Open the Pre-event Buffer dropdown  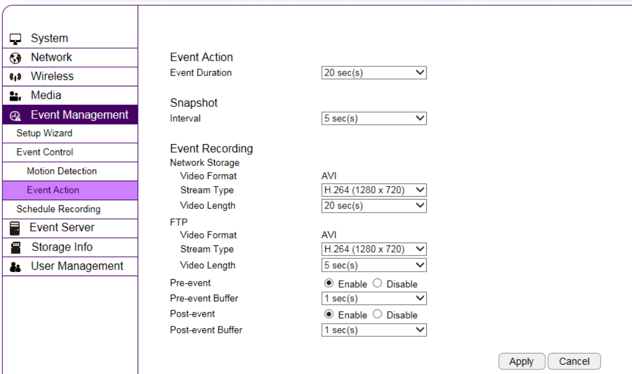coord(374,299)
